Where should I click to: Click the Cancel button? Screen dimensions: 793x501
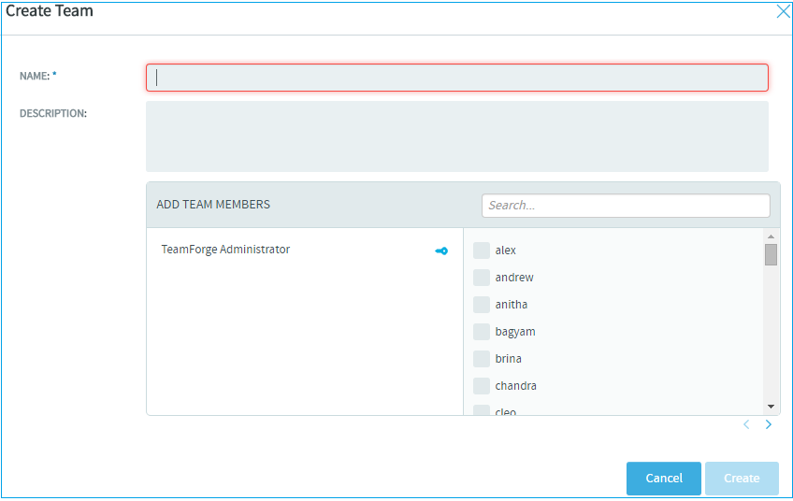[664, 479]
